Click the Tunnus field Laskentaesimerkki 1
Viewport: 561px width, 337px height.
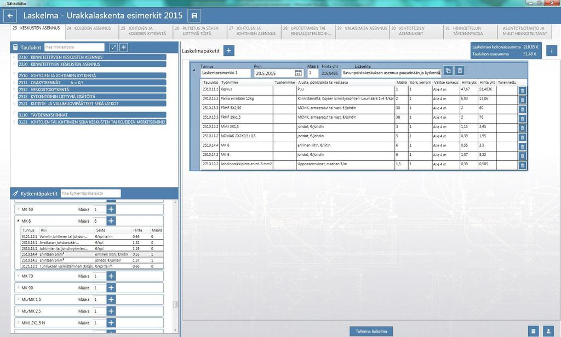pos(225,73)
